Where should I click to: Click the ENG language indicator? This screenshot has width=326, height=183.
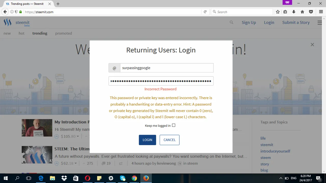click(294, 178)
